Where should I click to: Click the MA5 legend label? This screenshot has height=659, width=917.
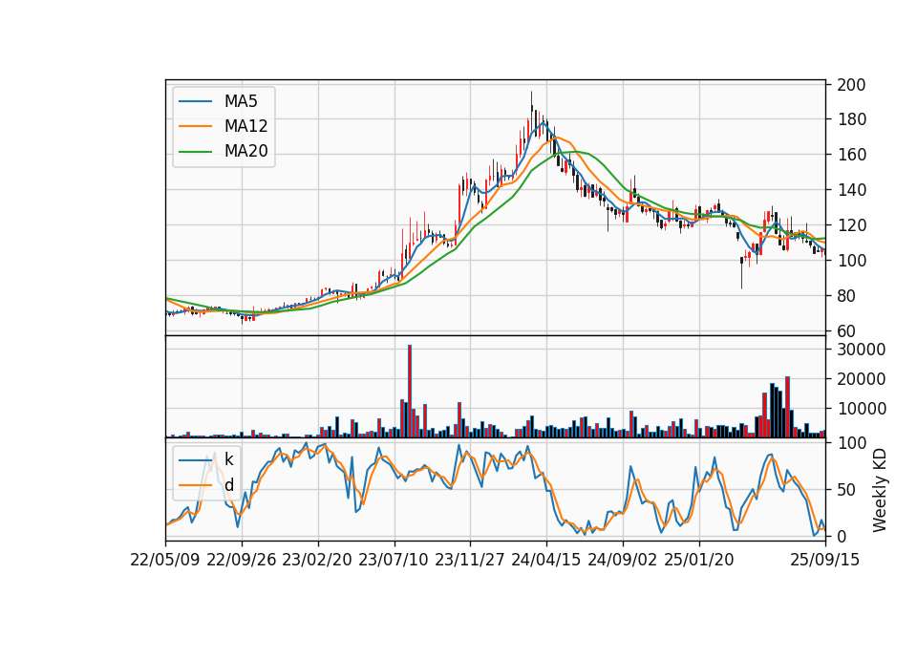click(241, 101)
